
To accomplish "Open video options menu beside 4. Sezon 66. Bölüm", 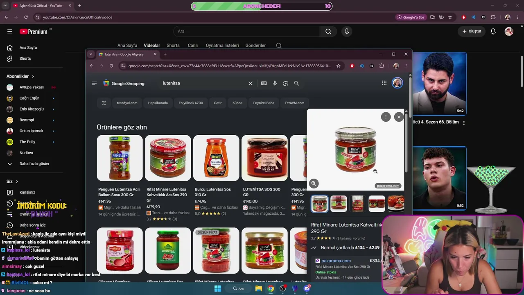I will click(464, 123).
